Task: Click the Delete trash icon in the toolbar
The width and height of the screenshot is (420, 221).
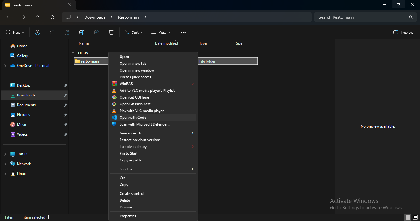Action: (x=111, y=32)
